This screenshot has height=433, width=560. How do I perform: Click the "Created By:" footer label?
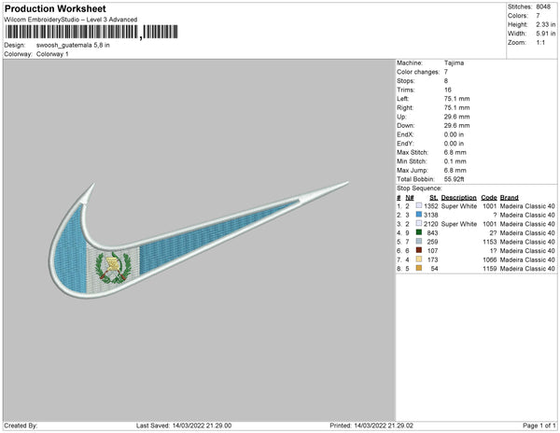[x=21, y=426]
